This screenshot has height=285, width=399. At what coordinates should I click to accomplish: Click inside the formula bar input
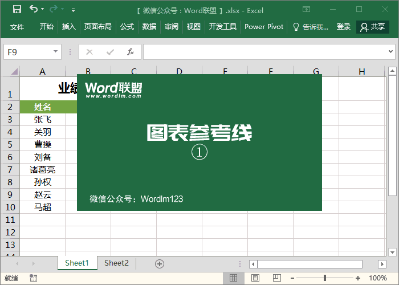click(x=264, y=52)
